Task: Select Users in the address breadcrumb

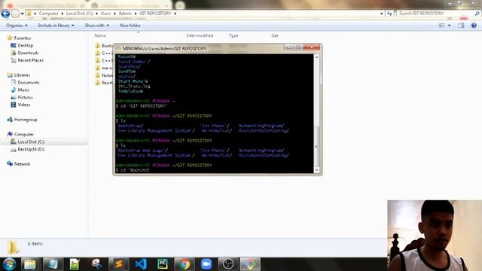Action: tap(105, 14)
